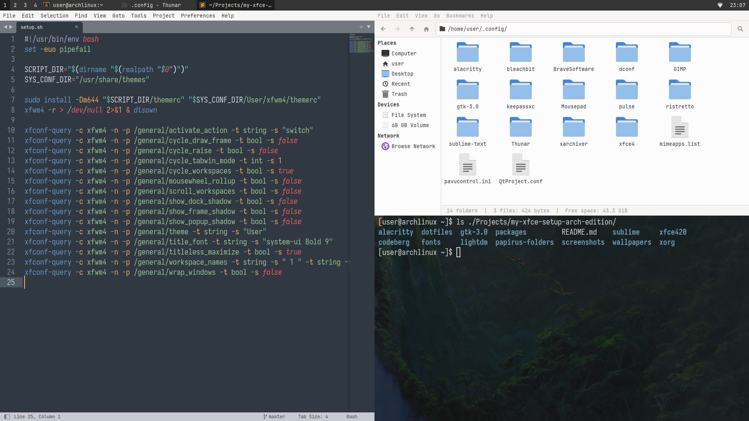
Task: Open the Tab Size: 4 selector
Action: click(x=313, y=417)
